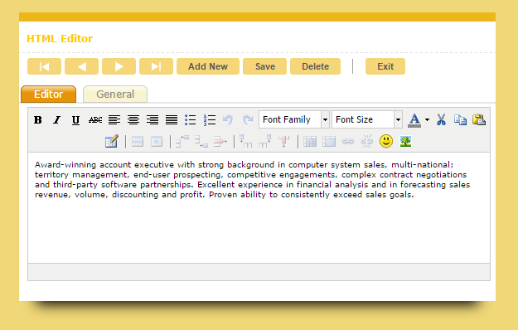Click insert column after icon

tap(265, 141)
